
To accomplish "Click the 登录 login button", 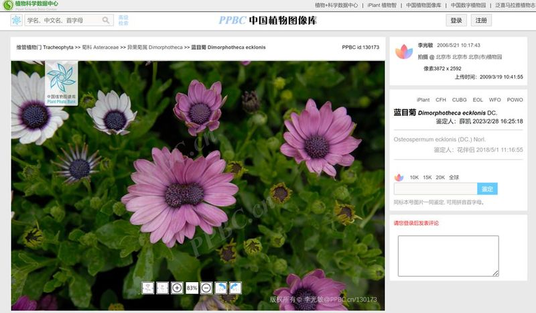I will tap(456, 21).
